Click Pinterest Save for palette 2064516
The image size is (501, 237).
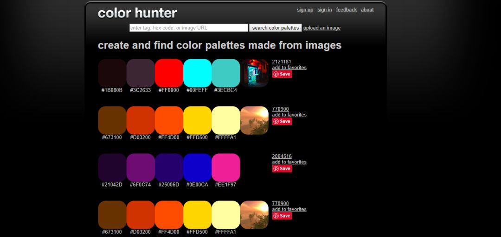point(282,168)
